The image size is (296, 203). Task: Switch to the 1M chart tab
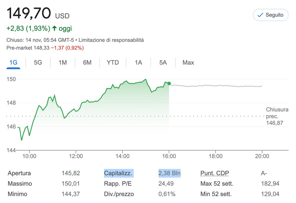click(62, 62)
